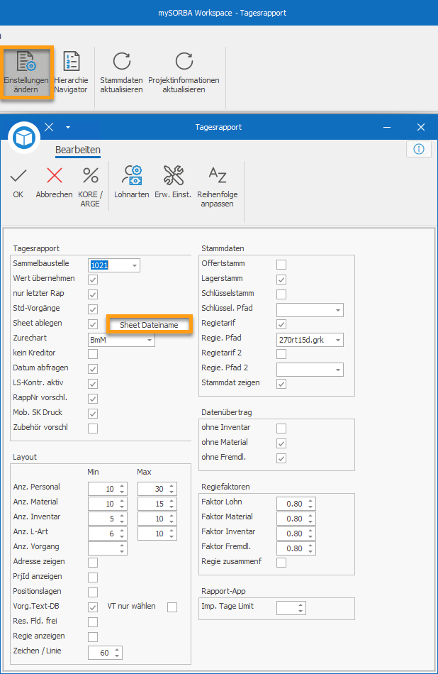The height and width of the screenshot is (674, 438).
Task: Open the Regie. Pfad dropdown
Action: click(338, 340)
